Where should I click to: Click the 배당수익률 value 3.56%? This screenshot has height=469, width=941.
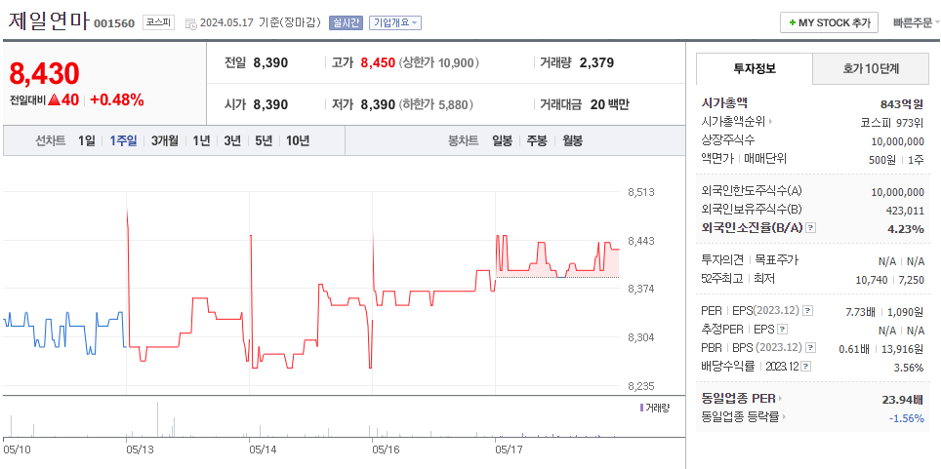coord(909,368)
